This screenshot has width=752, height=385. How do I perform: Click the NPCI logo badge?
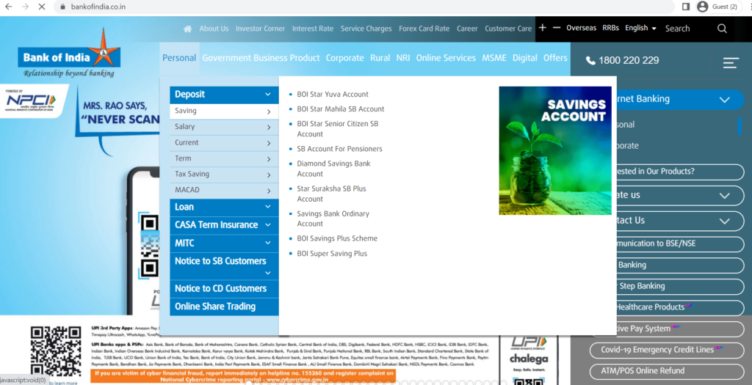(31, 101)
